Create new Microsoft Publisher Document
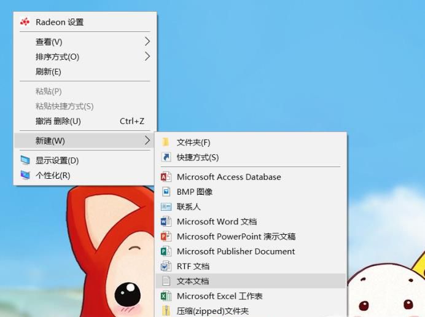 251,251
